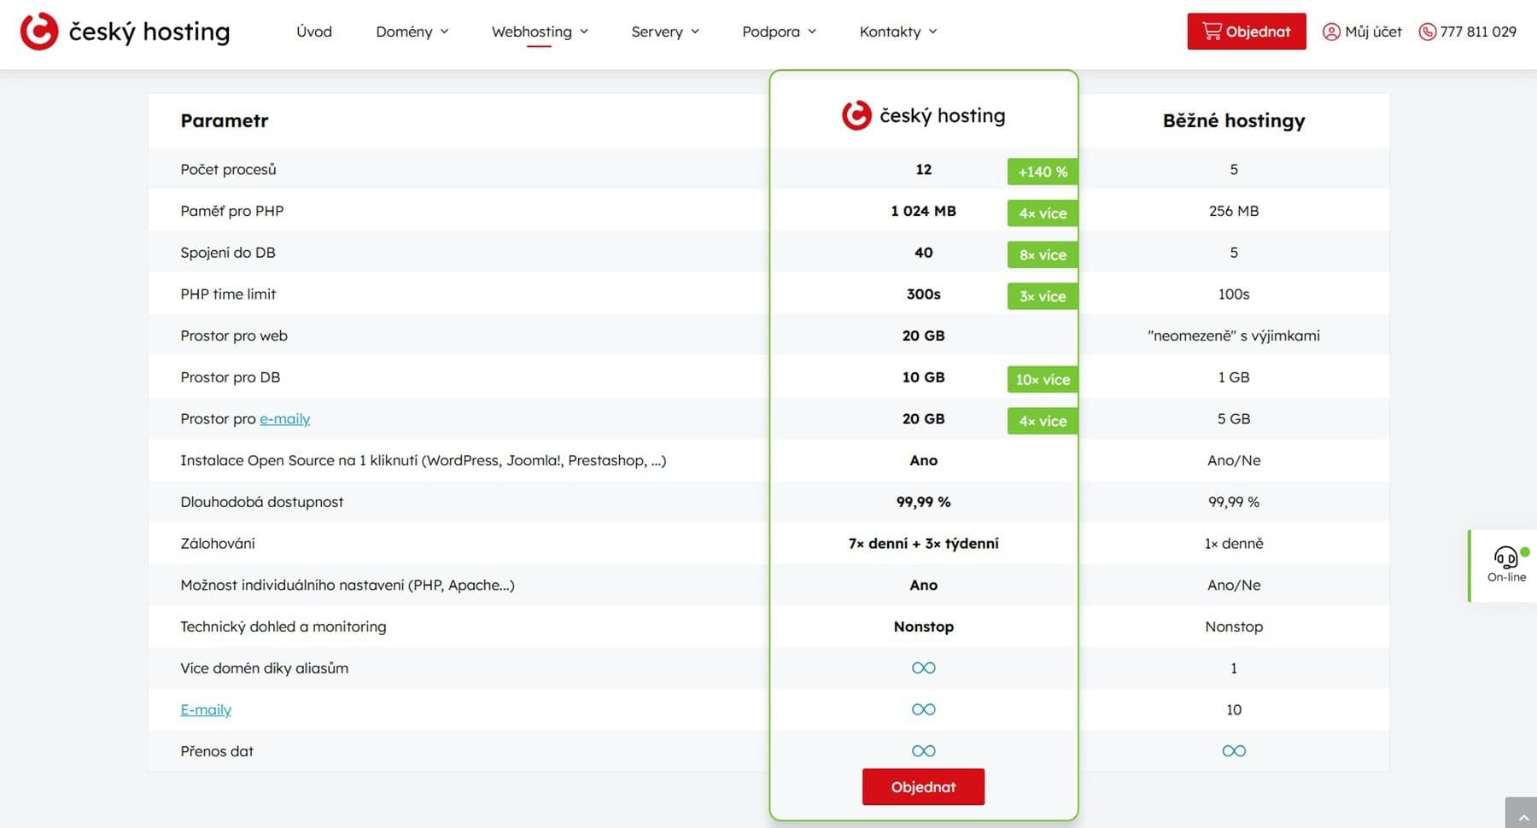Viewport: 1537px width, 828px height.
Task: Click the Běžné hostingy column header
Action: click(x=1234, y=120)
